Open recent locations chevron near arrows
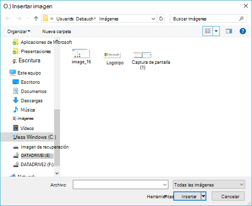This screenshot has height=206, width=252. [x=28, y=19]
